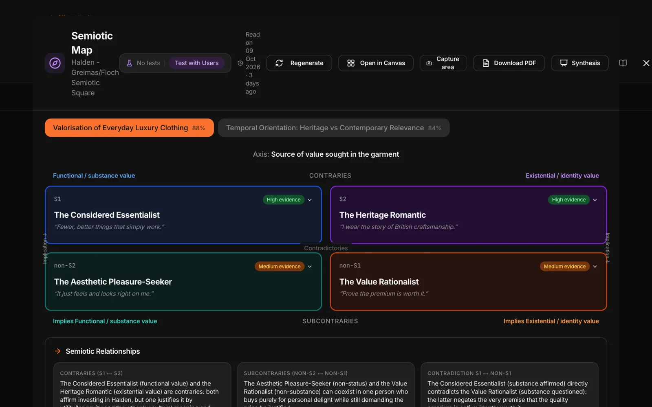Screen dimensions: 652x407
Task: Click the document icon in Download PDF
Action: click(x=486, y=63)
